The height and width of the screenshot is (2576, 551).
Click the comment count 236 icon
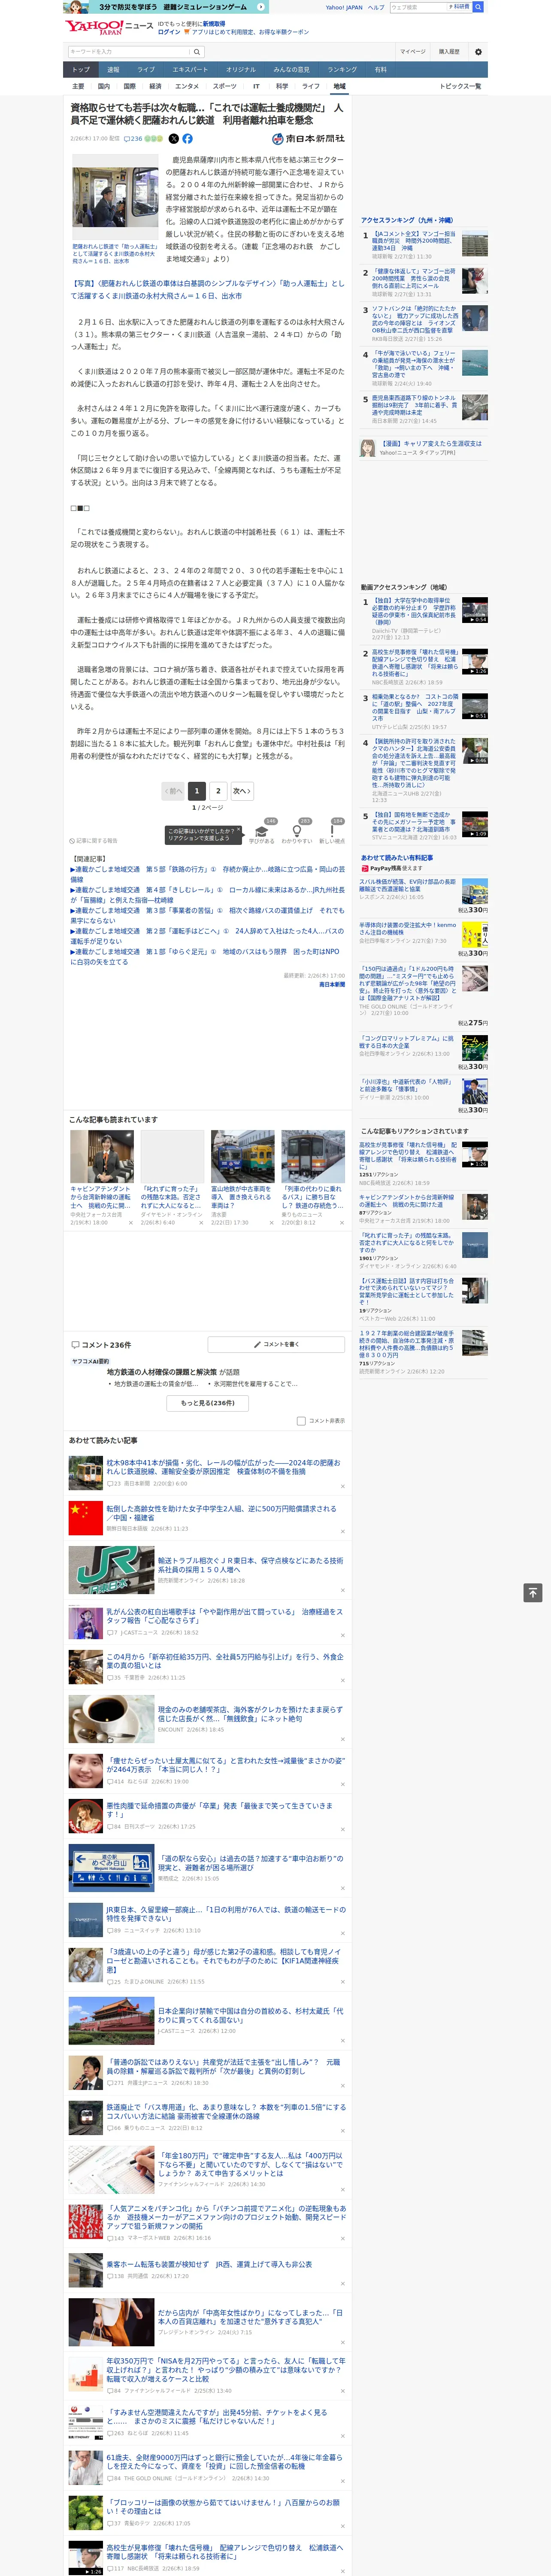click(x=133, y=139)
